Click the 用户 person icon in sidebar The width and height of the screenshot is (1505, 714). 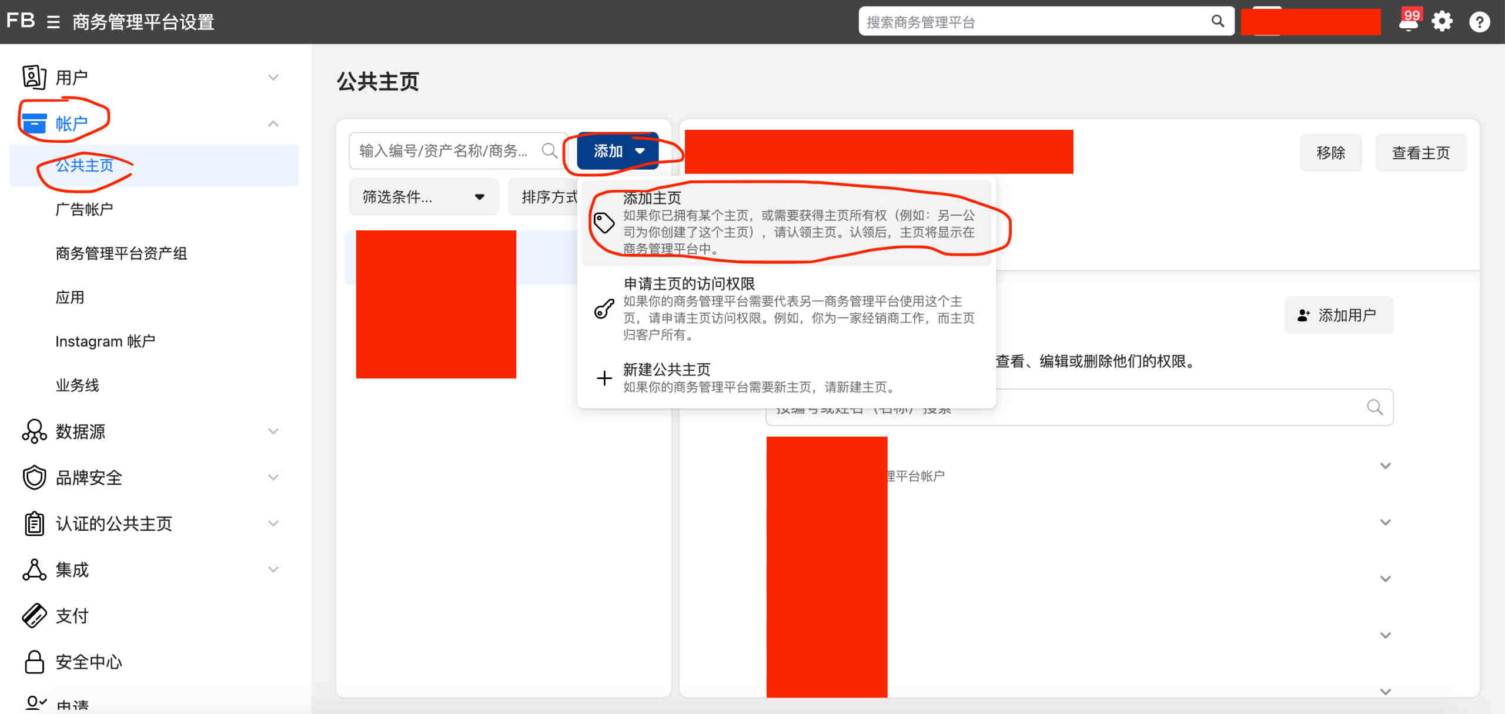tap(34, 77)
